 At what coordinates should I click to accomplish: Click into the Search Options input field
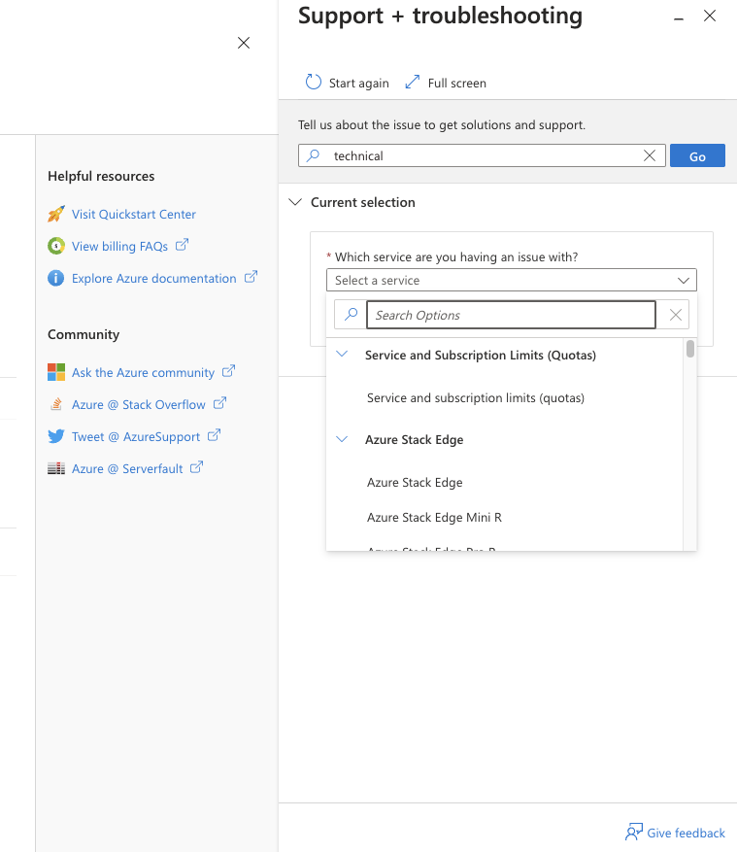click(511, 315)
